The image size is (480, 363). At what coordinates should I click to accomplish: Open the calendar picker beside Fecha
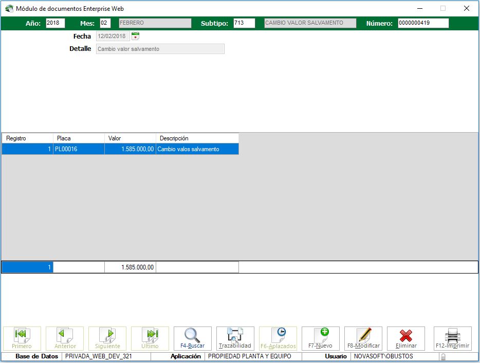135,36
